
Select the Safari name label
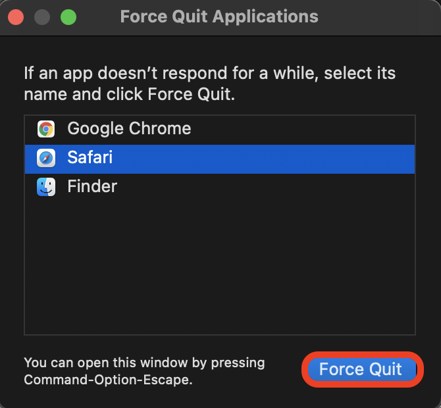coord(90,158)
